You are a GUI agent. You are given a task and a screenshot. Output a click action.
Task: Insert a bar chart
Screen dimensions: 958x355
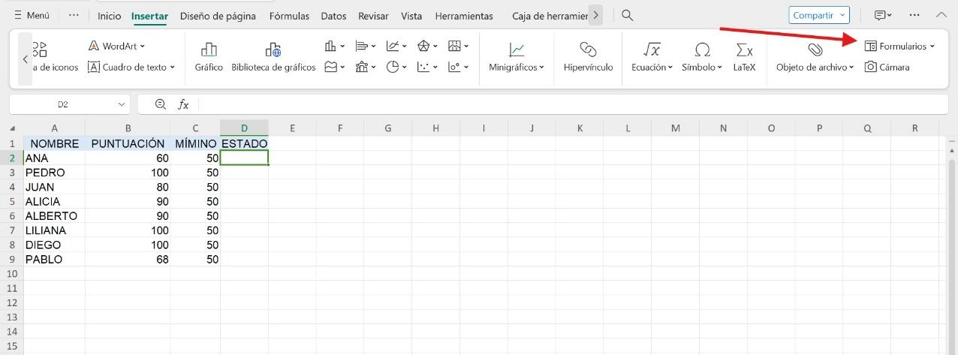coord(362,47)
